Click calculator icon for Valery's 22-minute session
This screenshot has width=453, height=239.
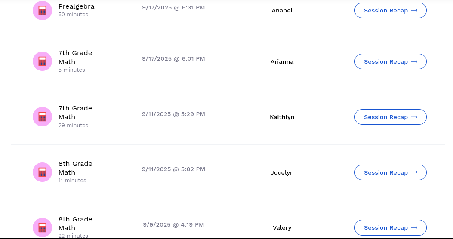(x=42, y=227)
